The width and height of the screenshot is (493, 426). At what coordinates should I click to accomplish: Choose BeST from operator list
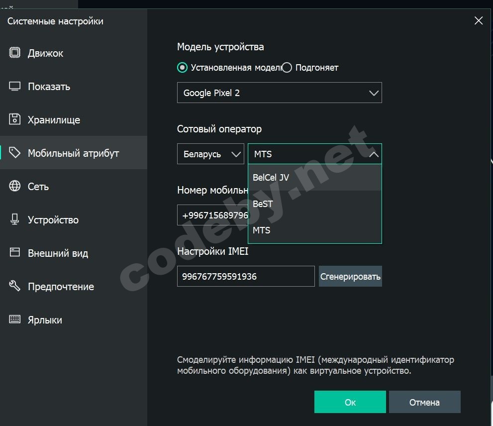315,204
